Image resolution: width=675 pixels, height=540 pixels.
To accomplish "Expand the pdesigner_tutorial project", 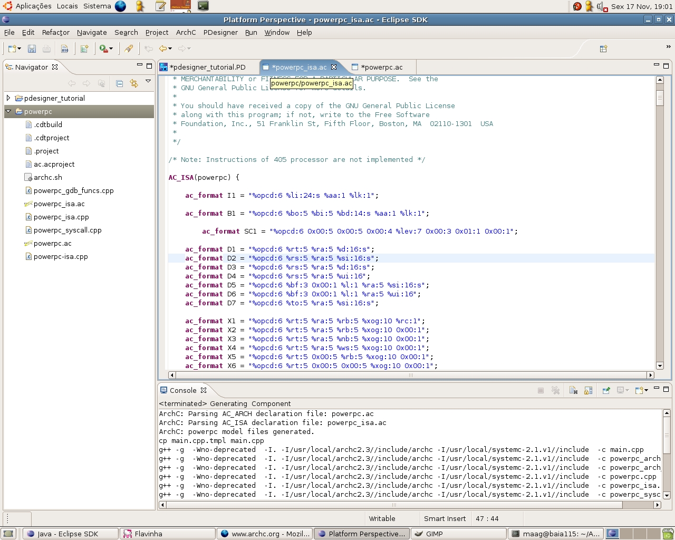I will pyautogui.click(x=8, y=98).
